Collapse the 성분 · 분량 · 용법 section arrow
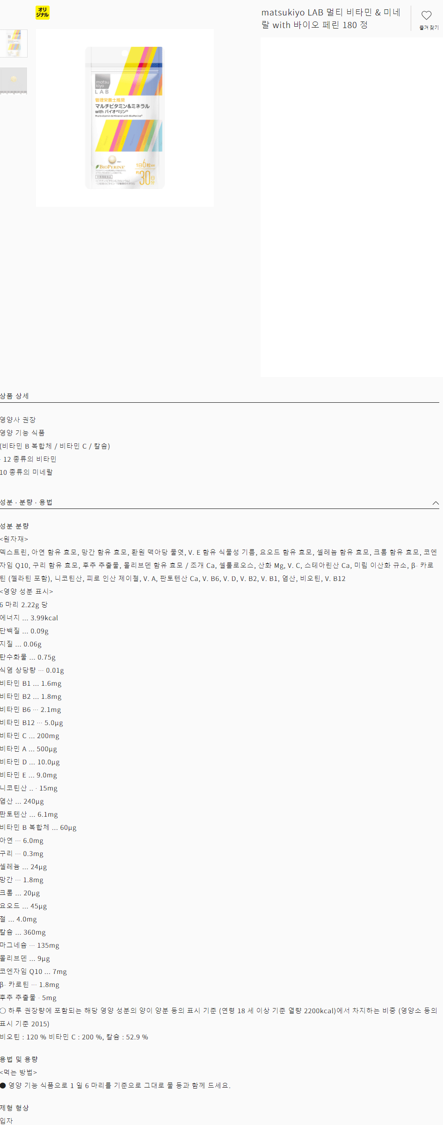Image resolution: width=443 pixels, height=1125 pixels. 435,503
